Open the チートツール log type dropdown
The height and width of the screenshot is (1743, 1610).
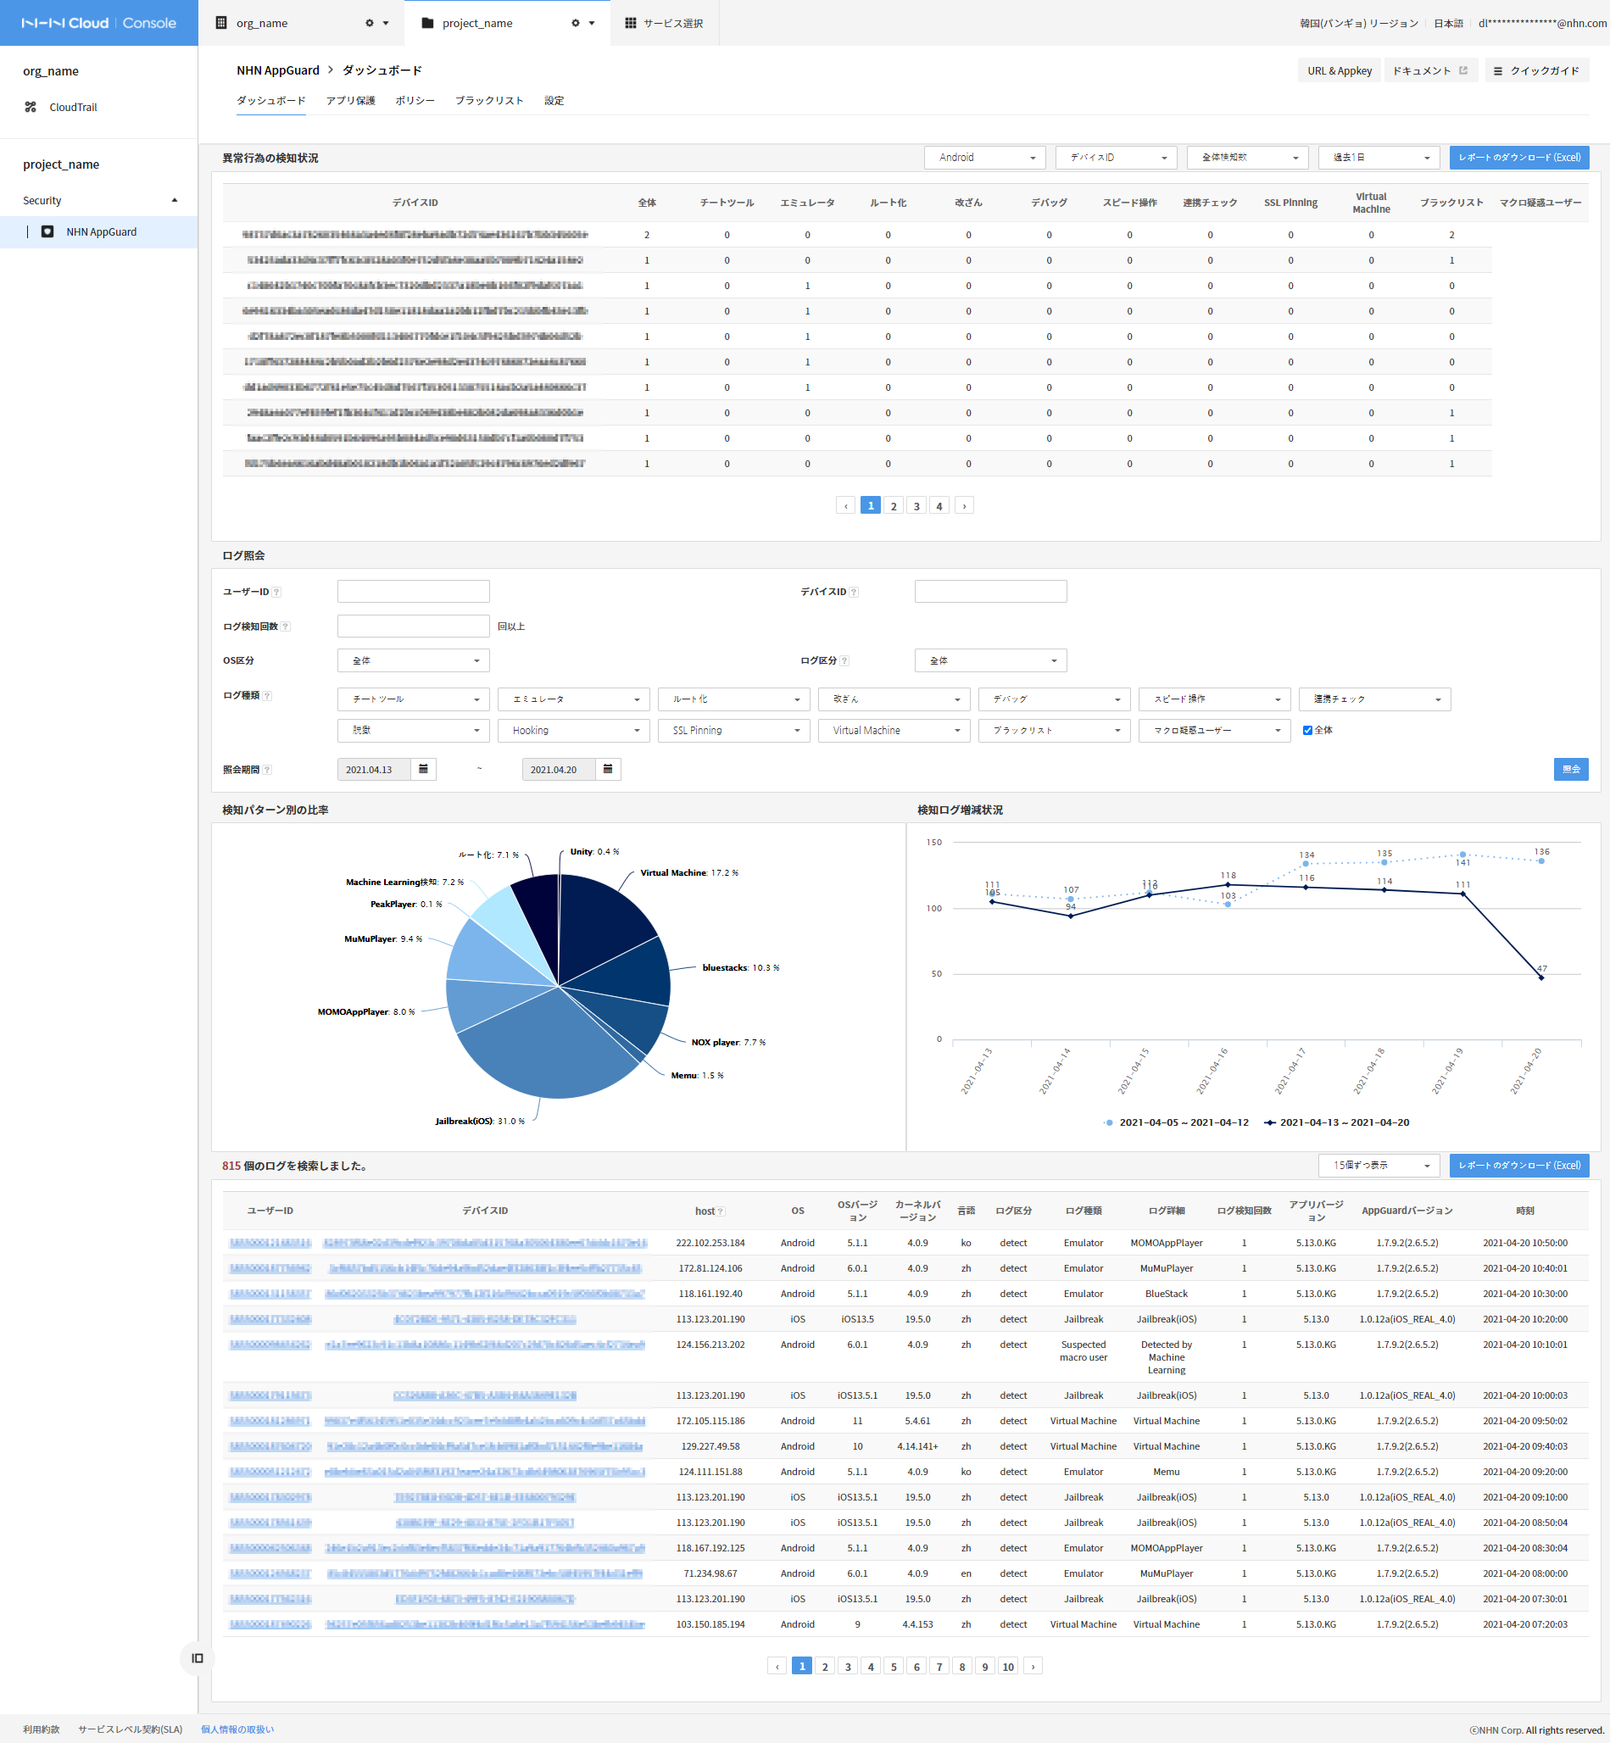click(x=413, y=699)
